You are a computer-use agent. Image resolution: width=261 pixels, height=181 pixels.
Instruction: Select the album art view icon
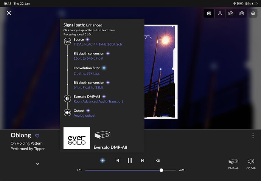(209, 13)
